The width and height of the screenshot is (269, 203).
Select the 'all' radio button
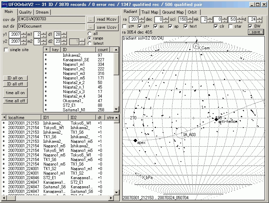89,34
